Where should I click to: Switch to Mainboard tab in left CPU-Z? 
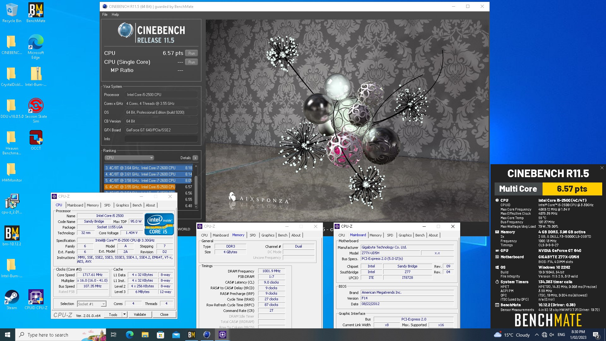[75, 205]
